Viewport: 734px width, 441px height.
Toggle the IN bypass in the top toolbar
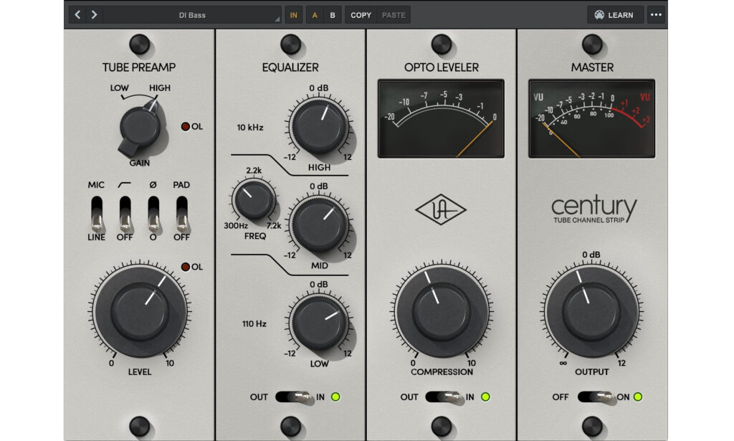pyautogui.click(x=293, y=14)
